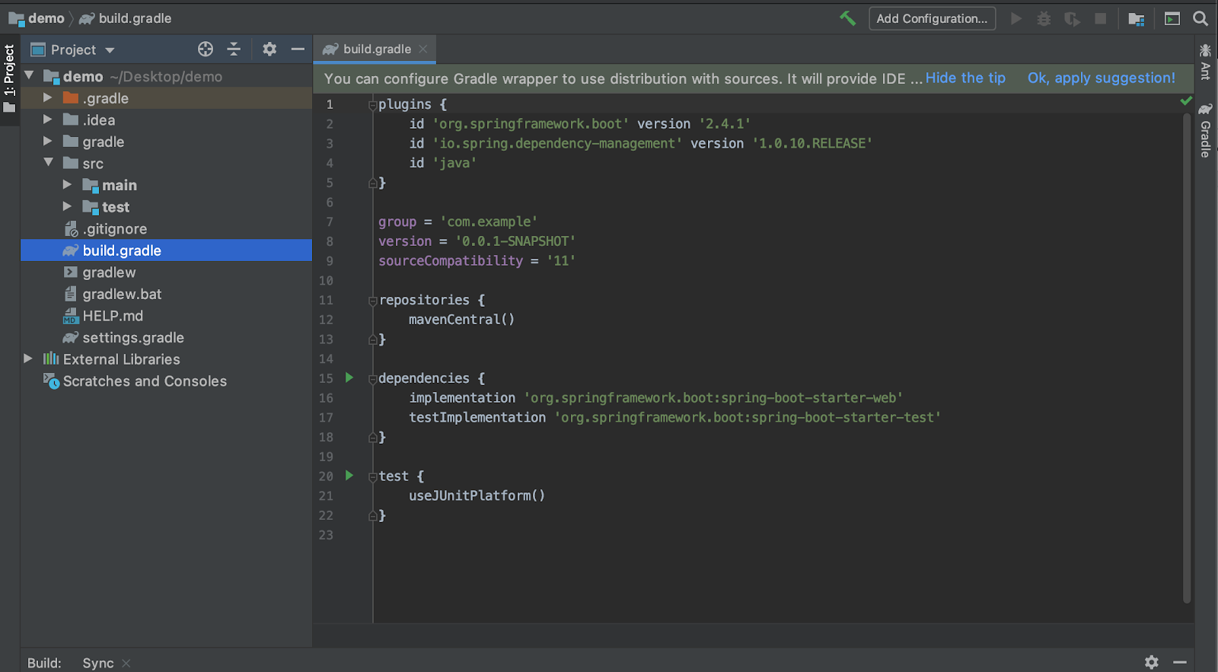Click Ok, apply suggestion! link
This screenshot has height=672, width=1218.
click(x=1102, y=78)
